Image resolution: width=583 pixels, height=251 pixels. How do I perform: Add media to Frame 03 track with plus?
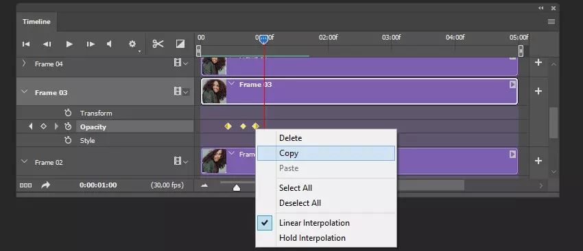[x=538, y=91]
